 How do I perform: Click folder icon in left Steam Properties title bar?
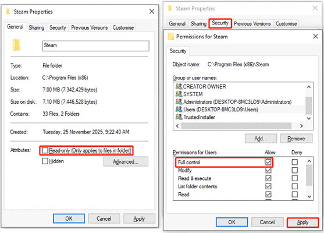(8, 12)
